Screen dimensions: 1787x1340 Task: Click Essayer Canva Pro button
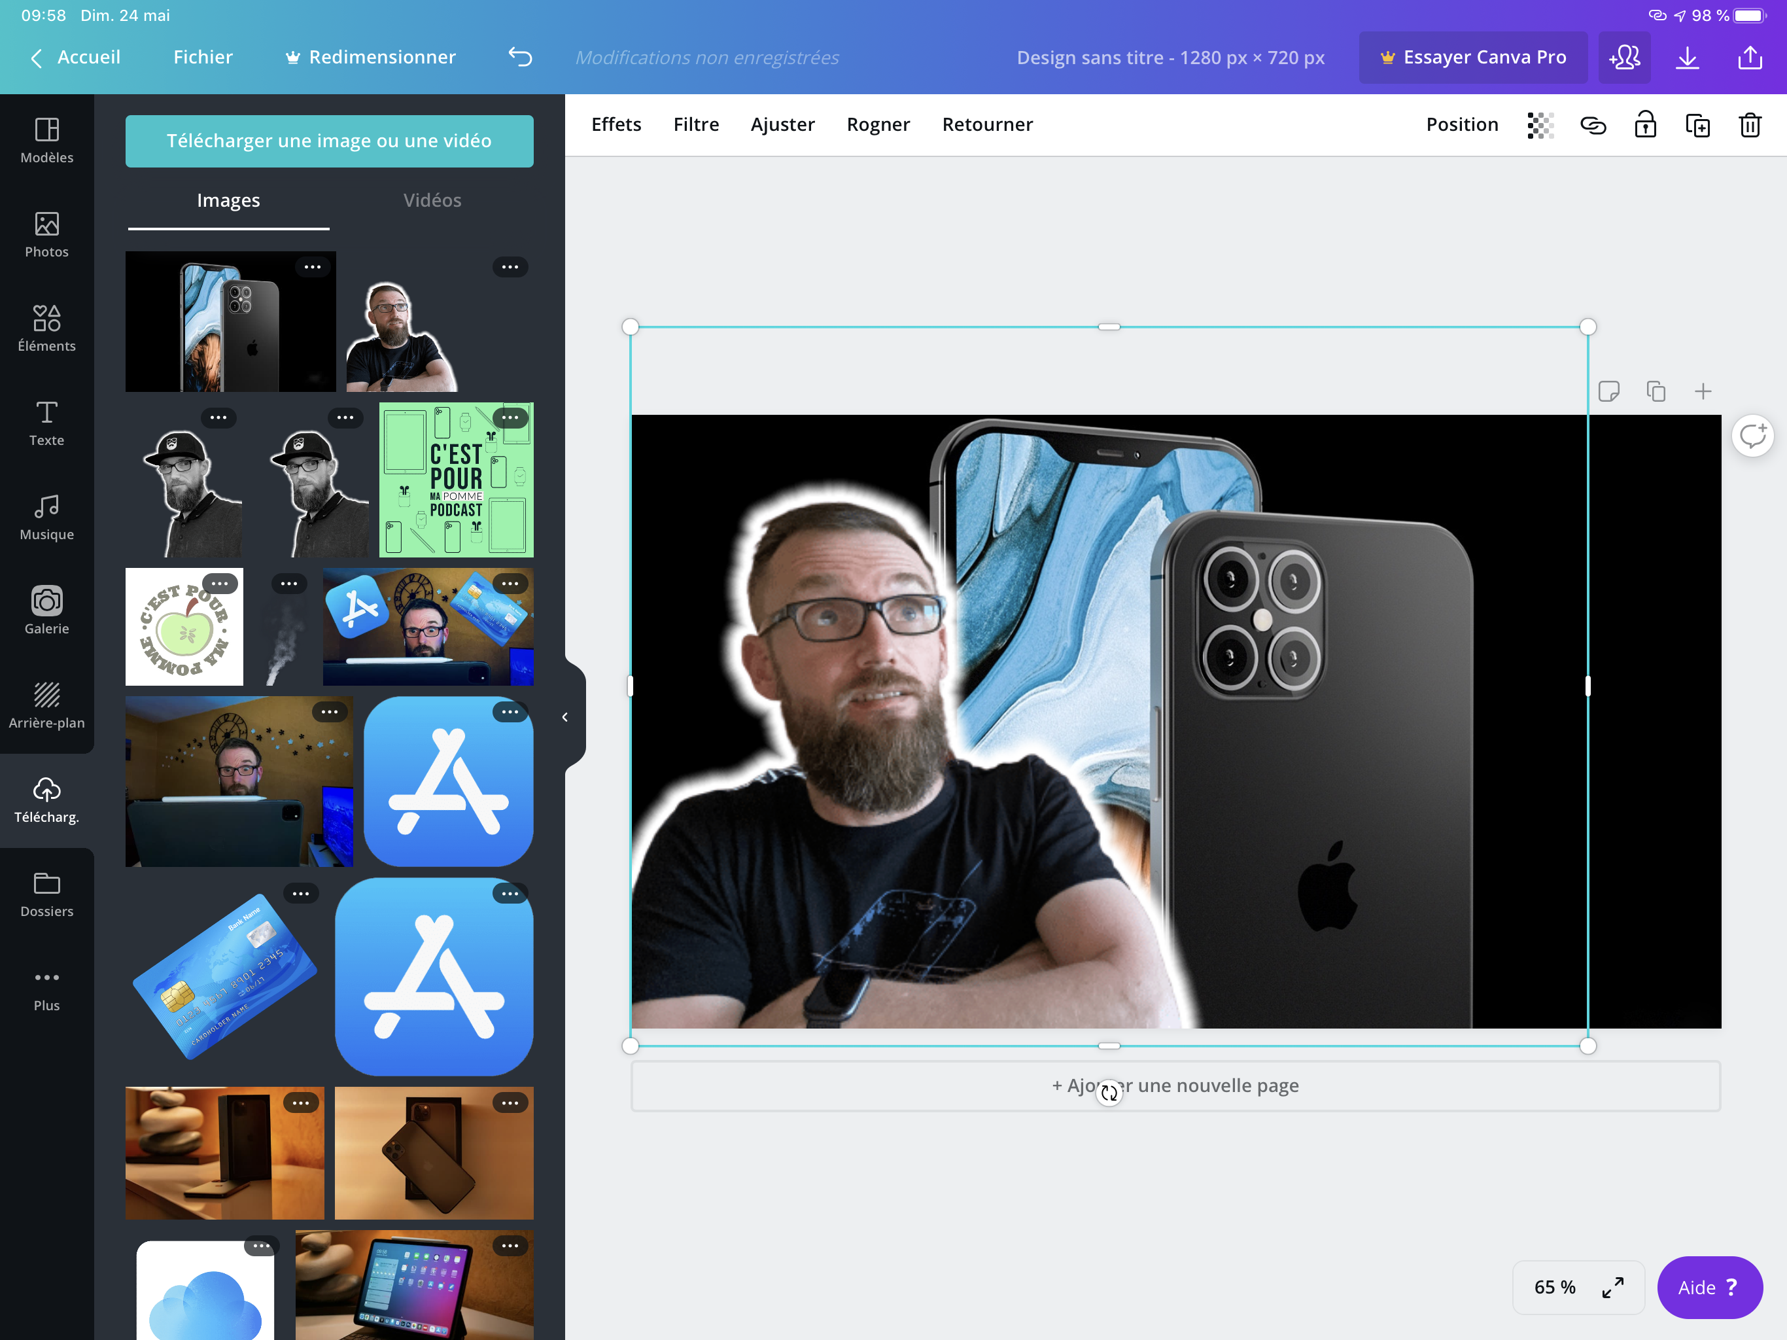click(1473, 58)
